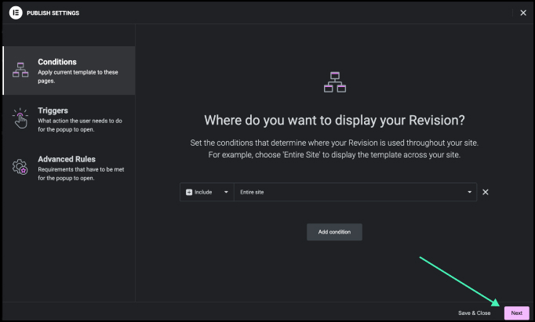This screenshot has width=535, height=322.
Task: Close the Publish Settings dialog
Action: [x=523, y=13]
